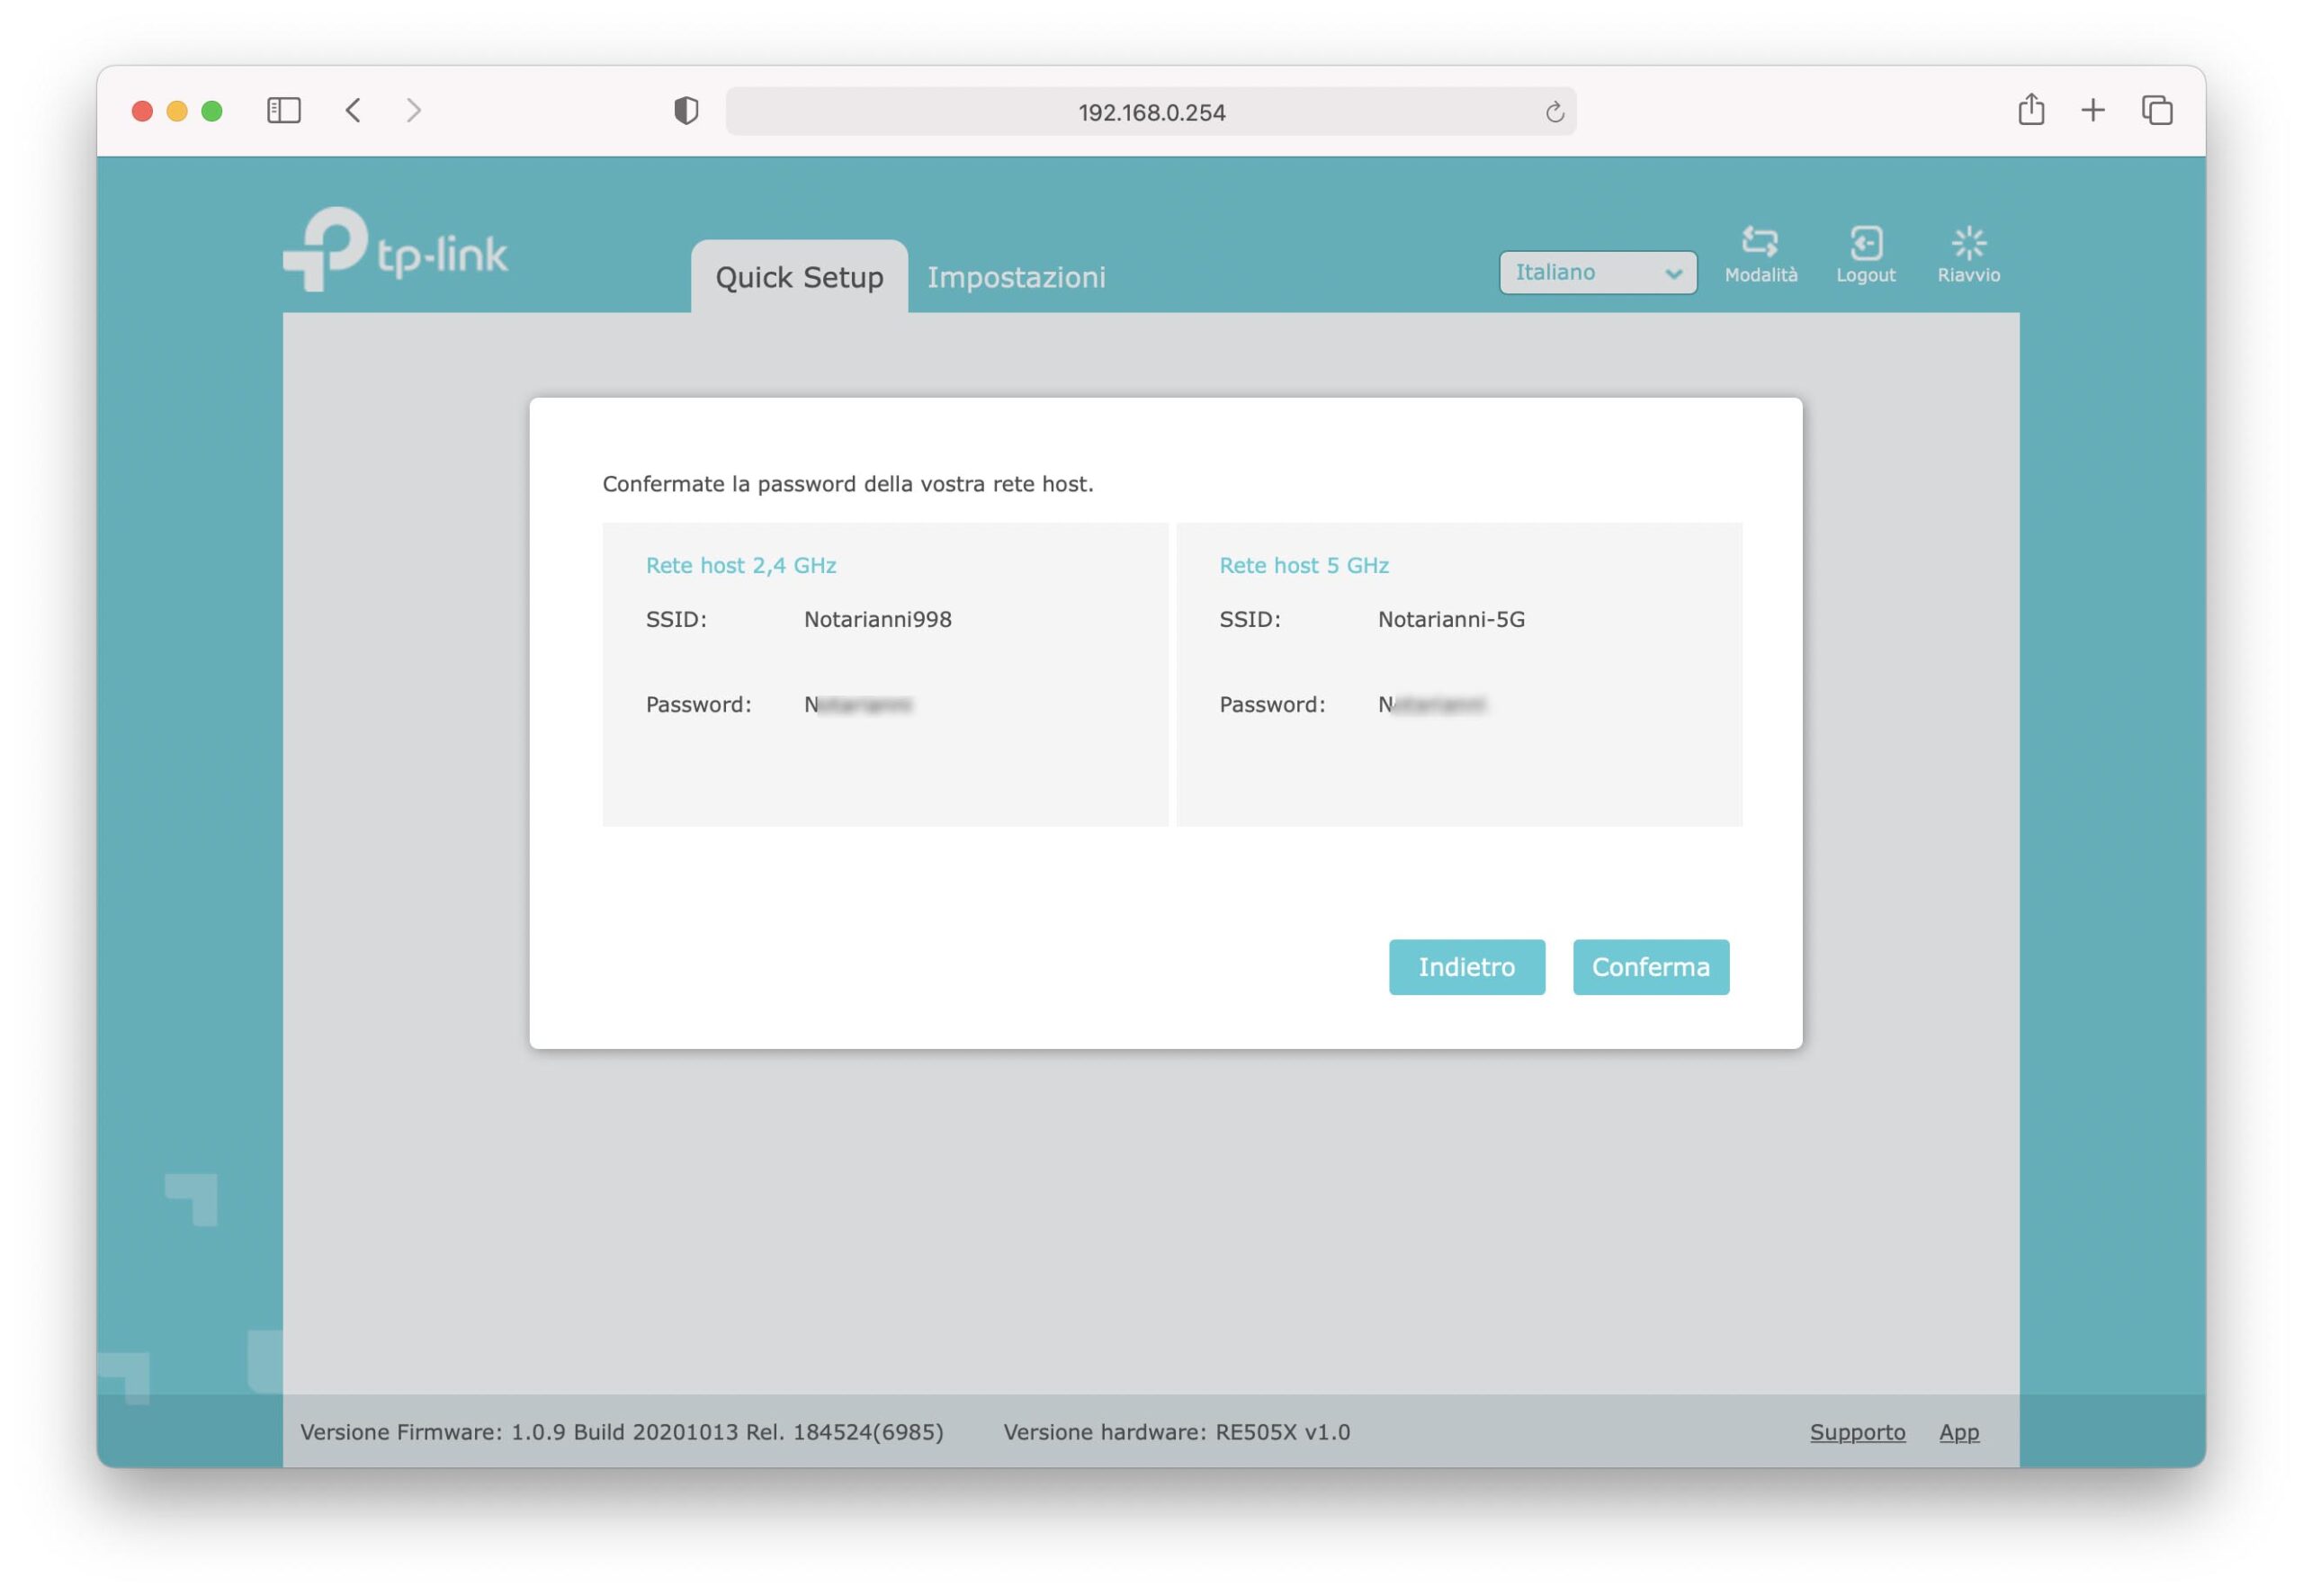Screen dimensions: 2303x1596
Task: Click the browser back arrow
Action: 353,110
